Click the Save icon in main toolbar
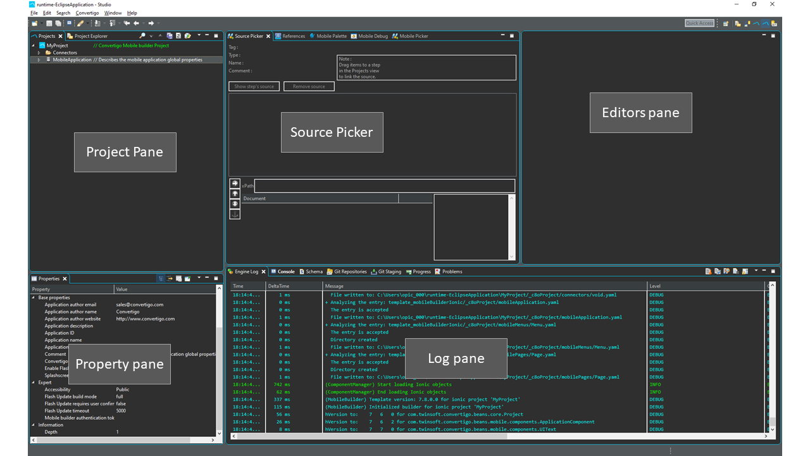 [49, 23]
